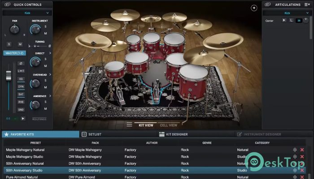Open the MASTER (1-2) output selector
This screenshot has height=179, width=314.
click(x=14, y=53)
